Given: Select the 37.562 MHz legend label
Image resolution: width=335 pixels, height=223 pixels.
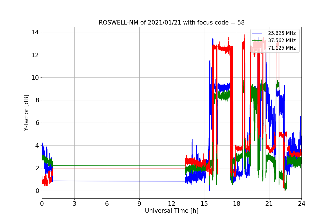Looking at the screenshot, I should pyautogui.click(x=282, y=41).
